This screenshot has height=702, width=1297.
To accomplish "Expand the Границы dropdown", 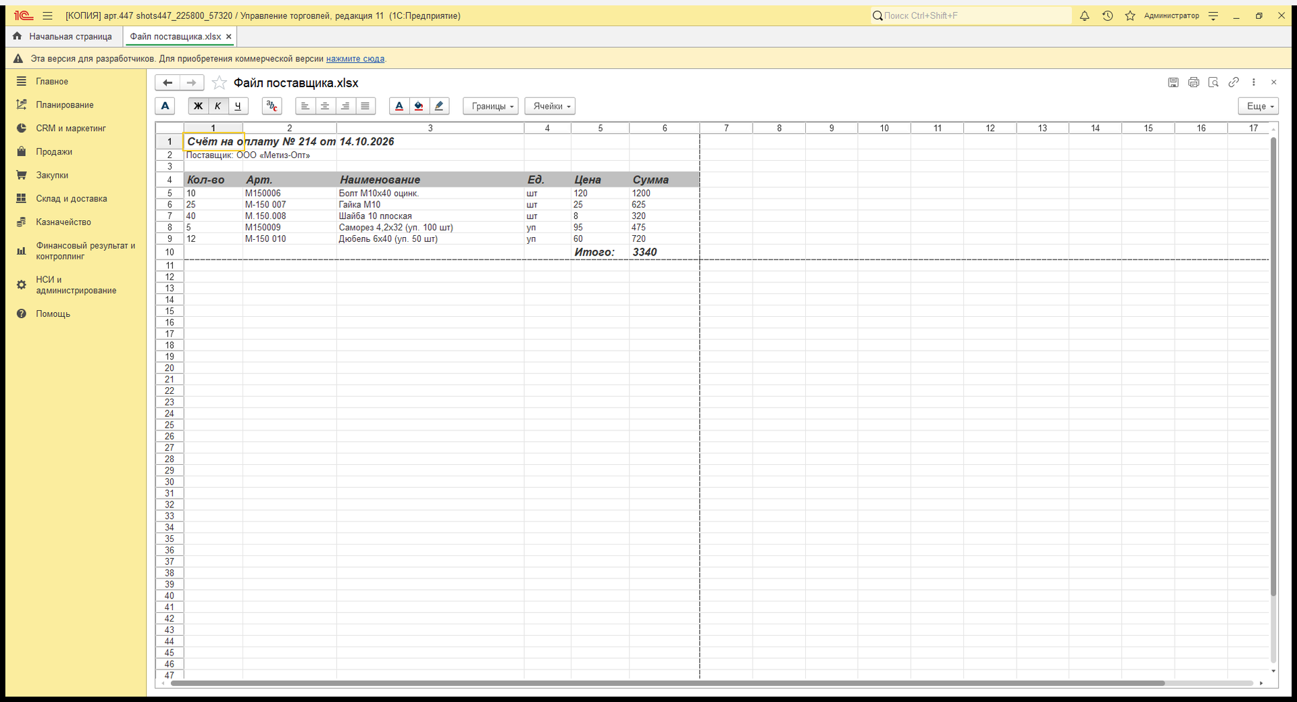I will [490, 106].
